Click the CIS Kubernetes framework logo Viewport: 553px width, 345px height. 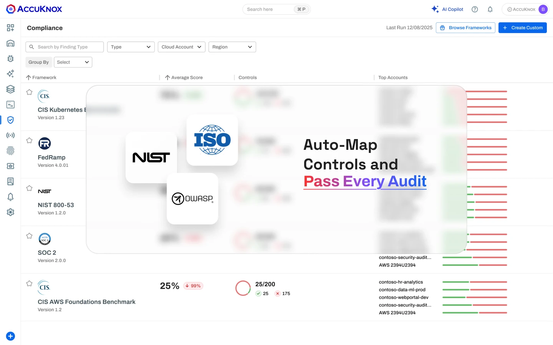click(44, 96)
